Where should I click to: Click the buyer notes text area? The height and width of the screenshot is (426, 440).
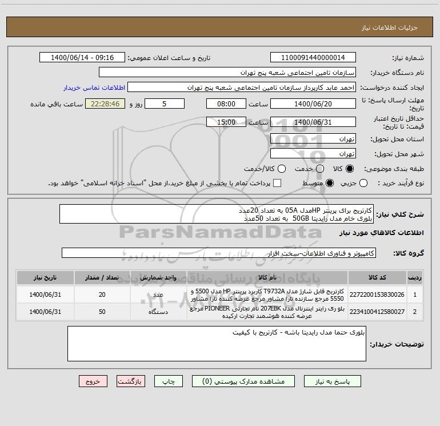217,344
